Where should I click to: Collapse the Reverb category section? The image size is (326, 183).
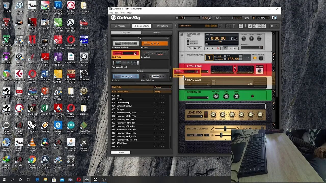(167, 71)
